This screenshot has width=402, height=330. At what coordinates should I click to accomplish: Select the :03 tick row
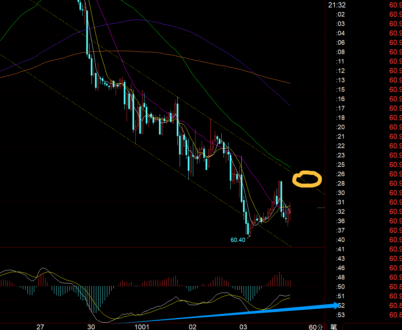(x=364, y=24)
